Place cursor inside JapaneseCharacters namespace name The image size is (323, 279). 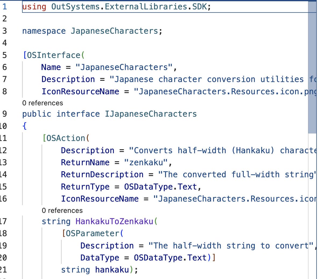pos(113,31)
